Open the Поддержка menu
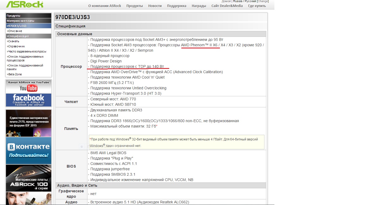Image resolution: width=388 pixels, height=205 pixels. pyautogui.click(x=177, y=6)
